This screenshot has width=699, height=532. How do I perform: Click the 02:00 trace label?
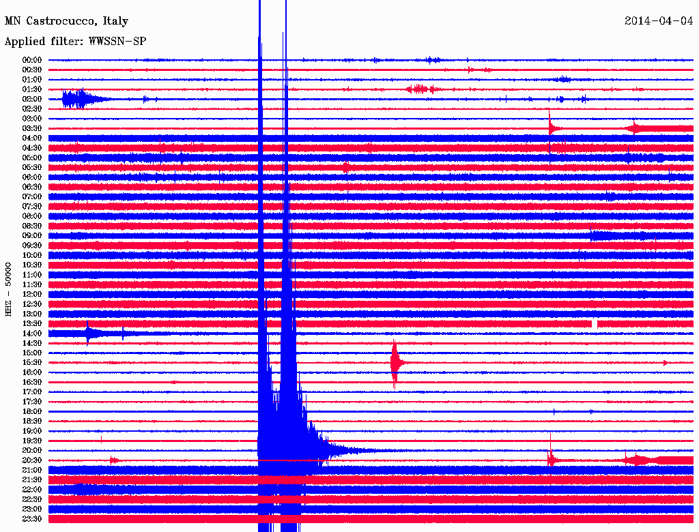pos(32,99)
